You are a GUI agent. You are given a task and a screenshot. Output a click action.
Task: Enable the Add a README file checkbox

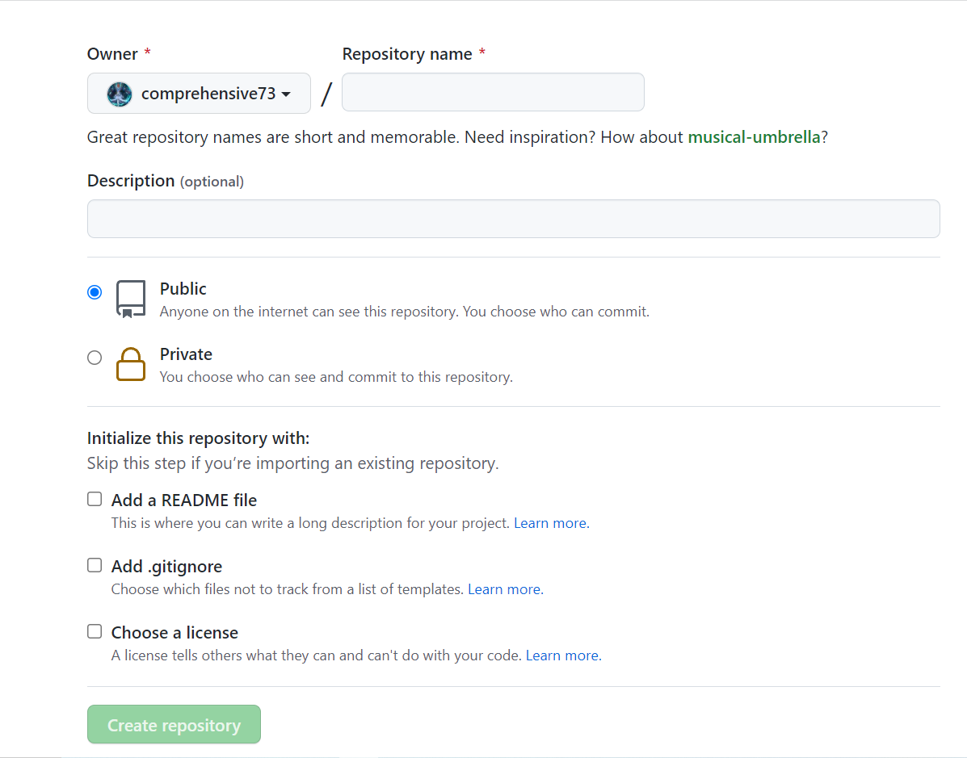tap(95, 499)
